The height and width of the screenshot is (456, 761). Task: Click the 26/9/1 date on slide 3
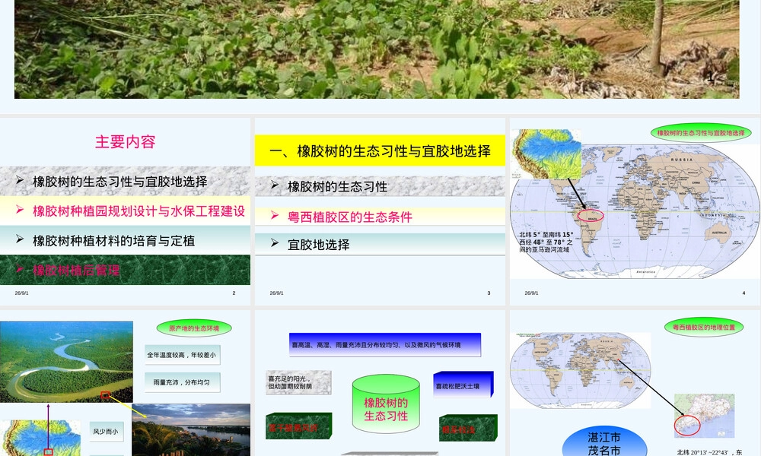(x=277, y=293)
